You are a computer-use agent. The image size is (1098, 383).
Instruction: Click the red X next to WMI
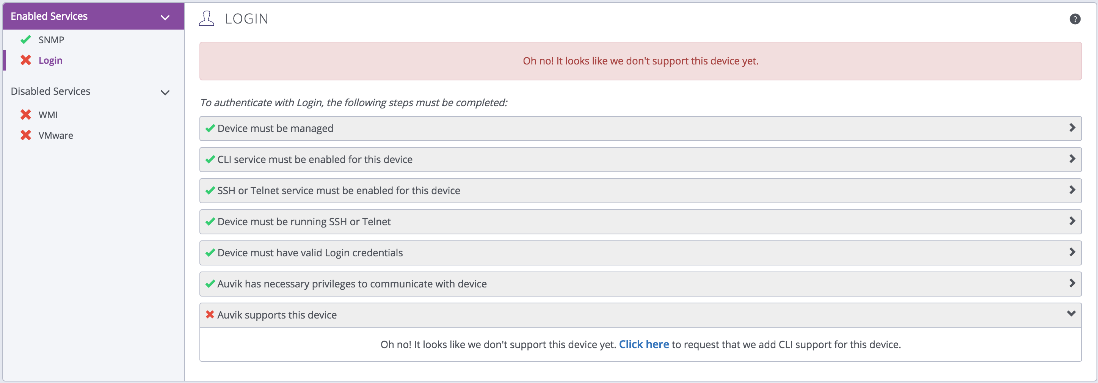tap(25, 115)
